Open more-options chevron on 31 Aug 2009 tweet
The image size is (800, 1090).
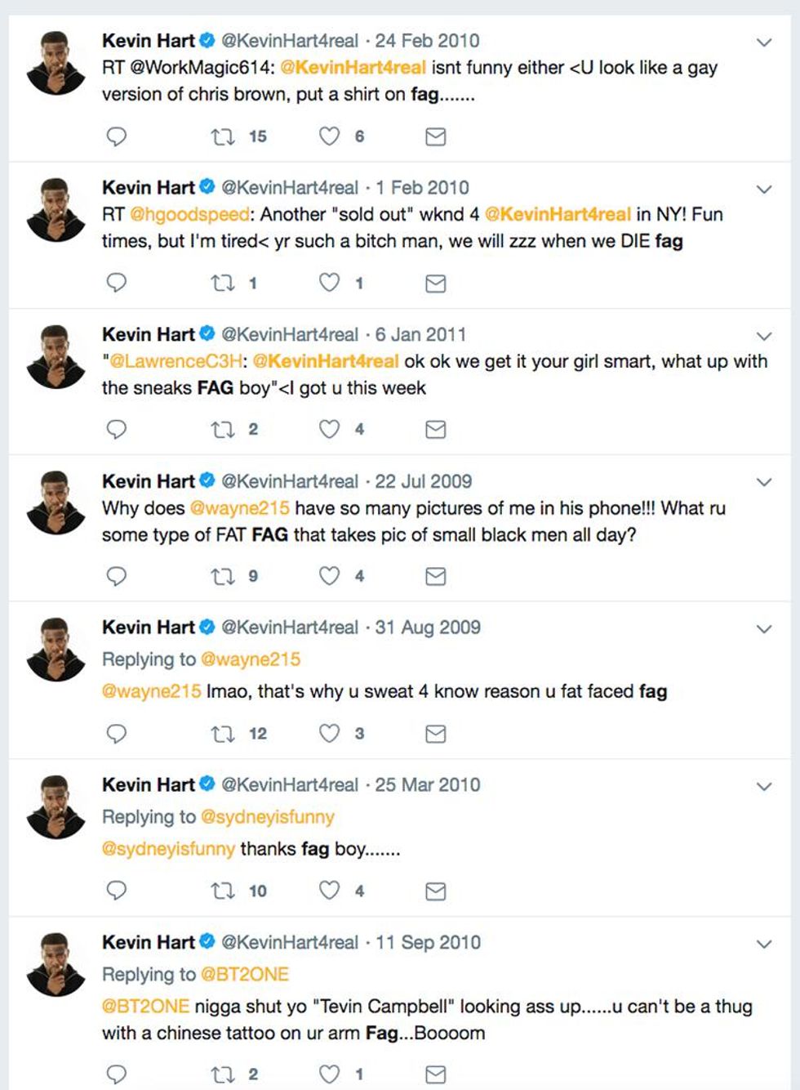tap(764, 629)
